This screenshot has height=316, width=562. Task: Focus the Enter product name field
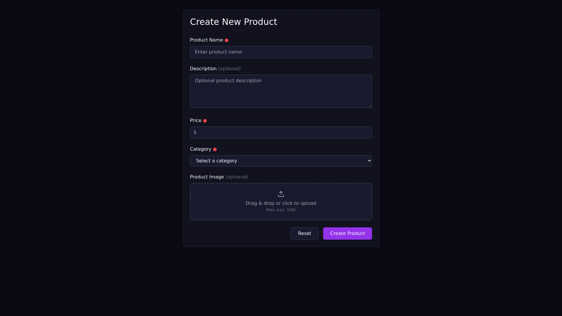coord(281,52)
